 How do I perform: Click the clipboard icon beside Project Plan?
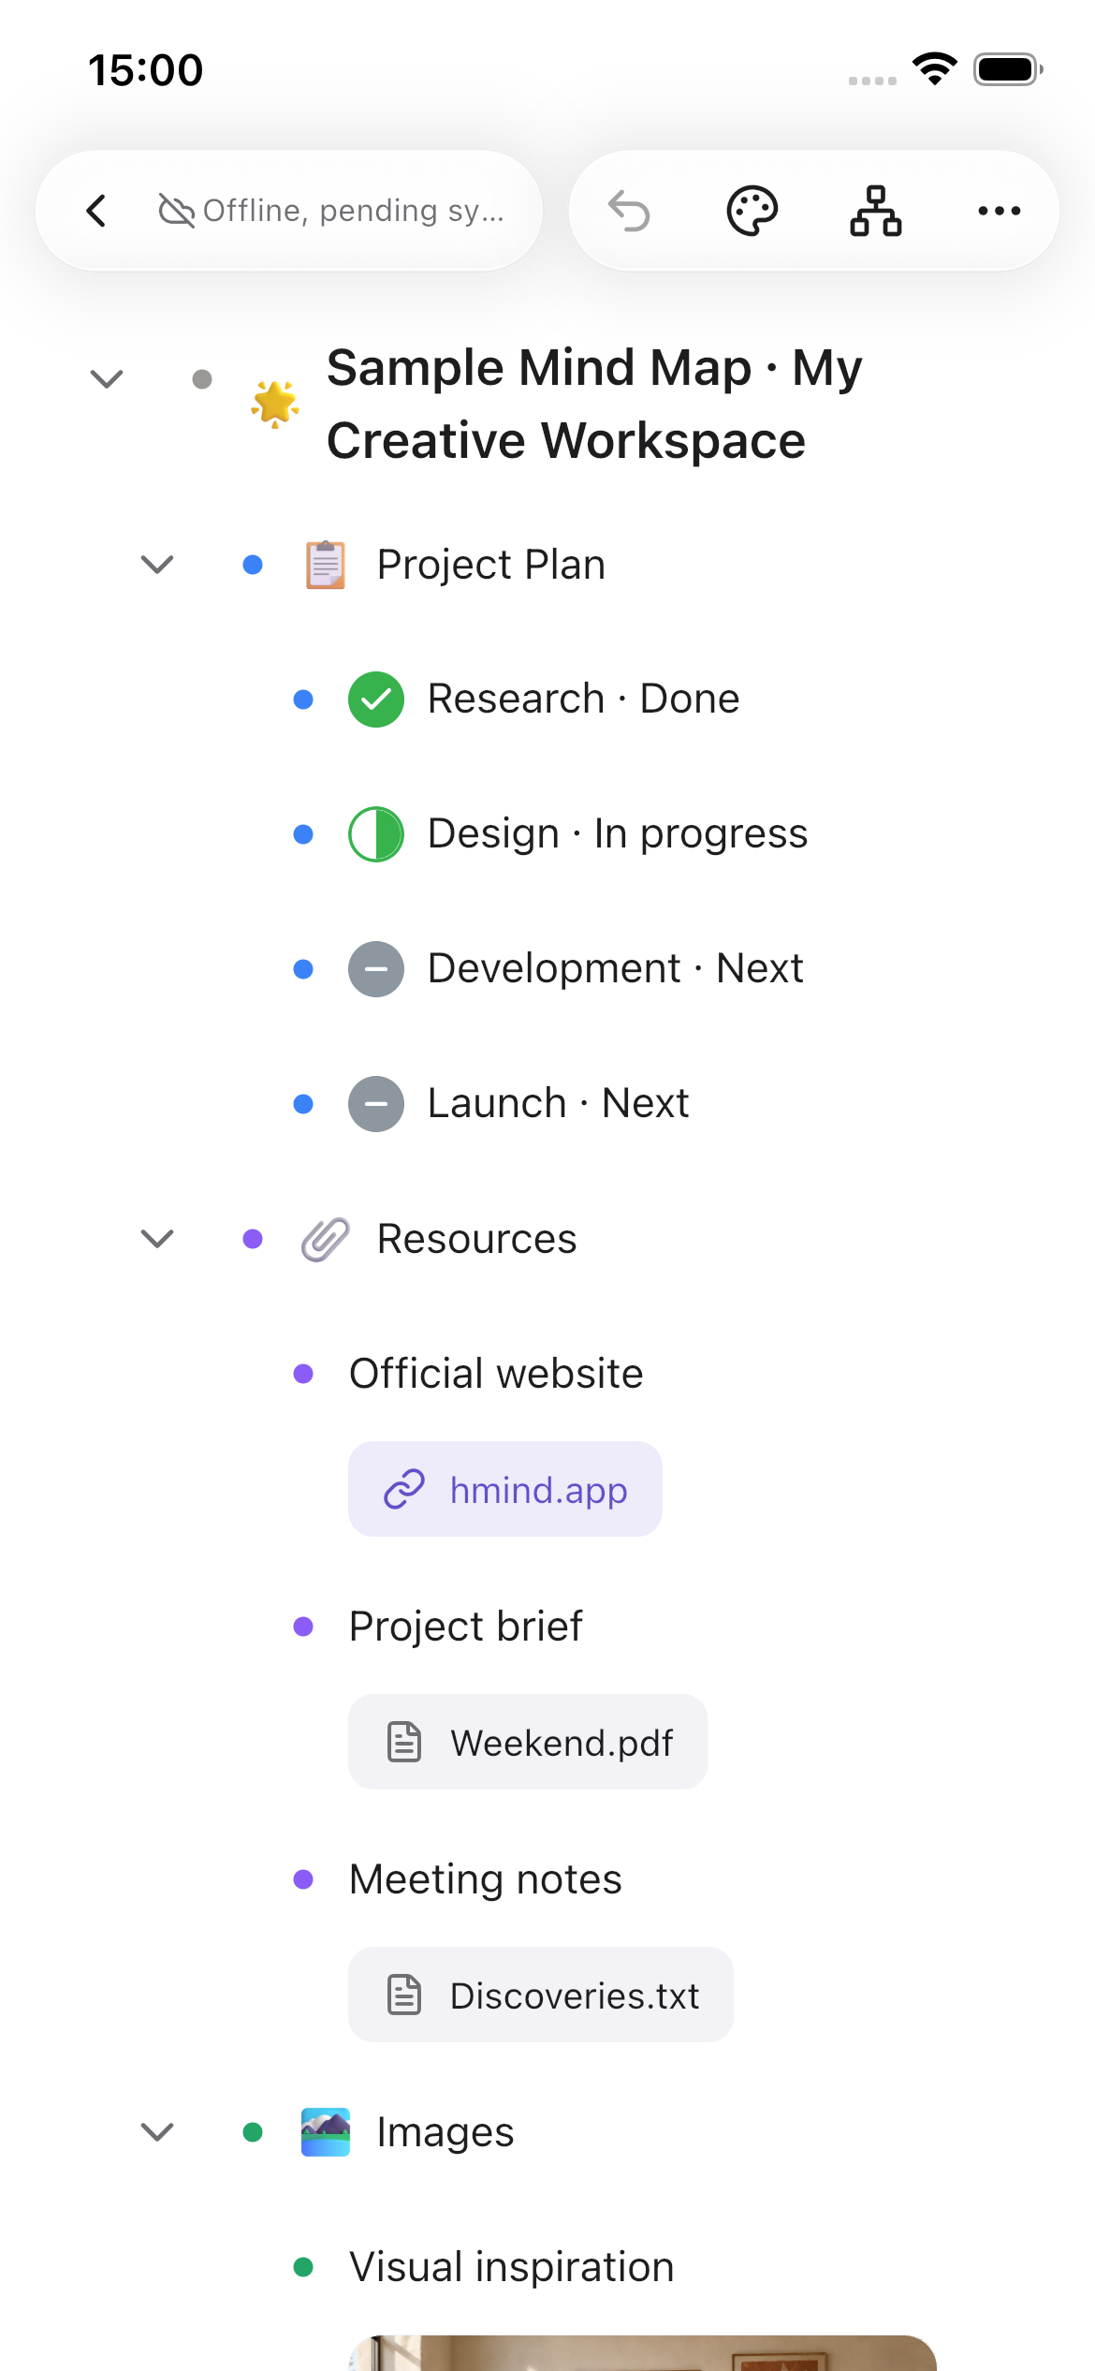(x=326, y=565)
